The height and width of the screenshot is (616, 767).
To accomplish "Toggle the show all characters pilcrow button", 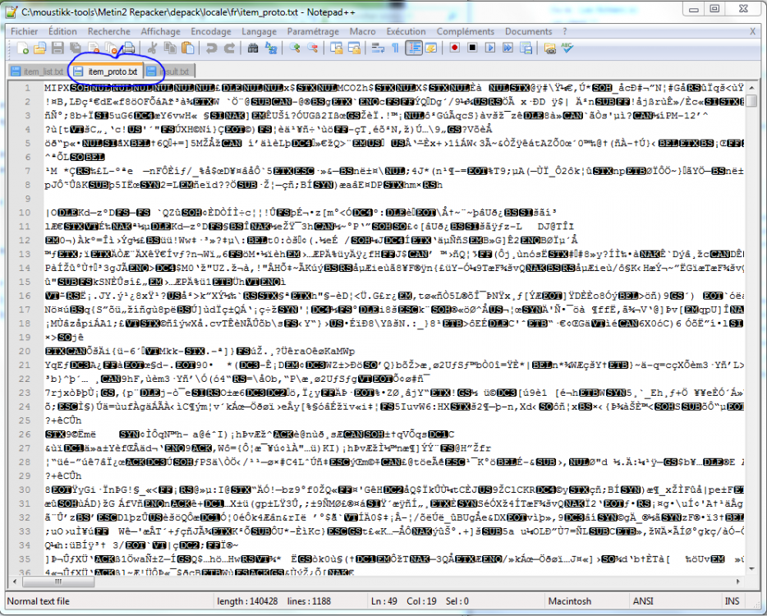I will 396,48.
